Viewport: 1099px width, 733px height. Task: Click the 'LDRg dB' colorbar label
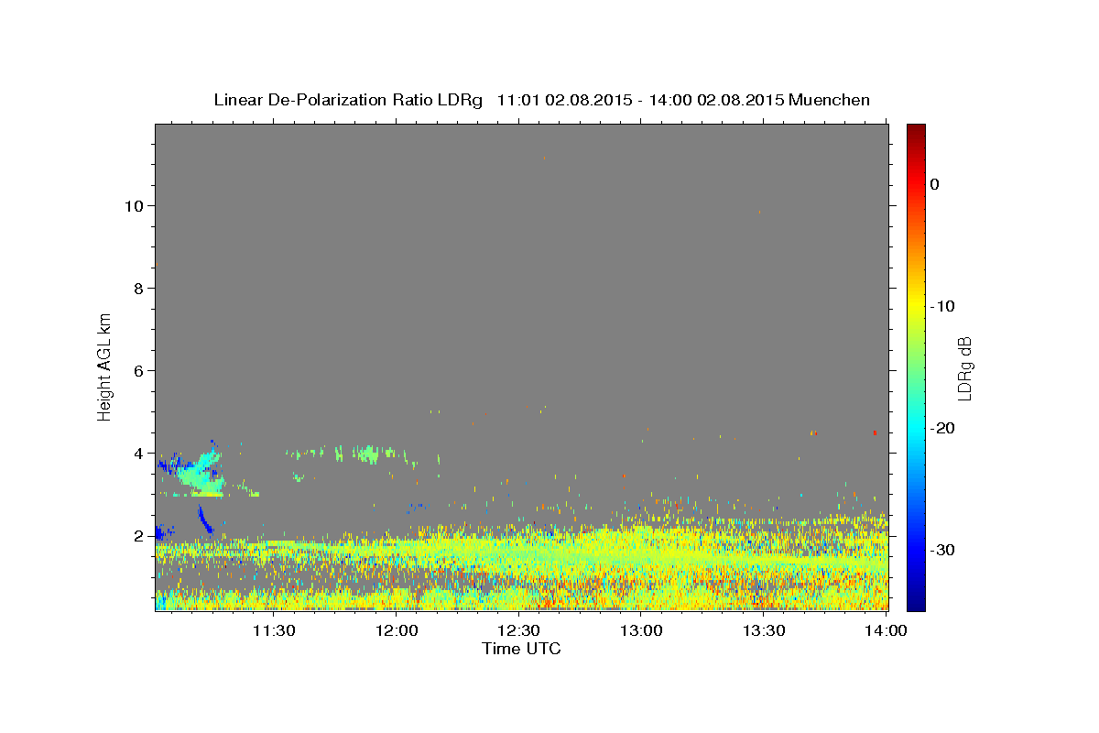964,368
